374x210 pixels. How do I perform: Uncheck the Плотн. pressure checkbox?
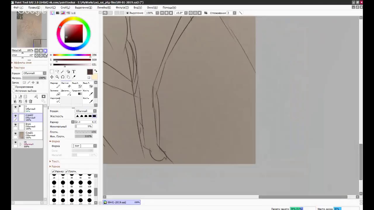click(x=66, y=171)
